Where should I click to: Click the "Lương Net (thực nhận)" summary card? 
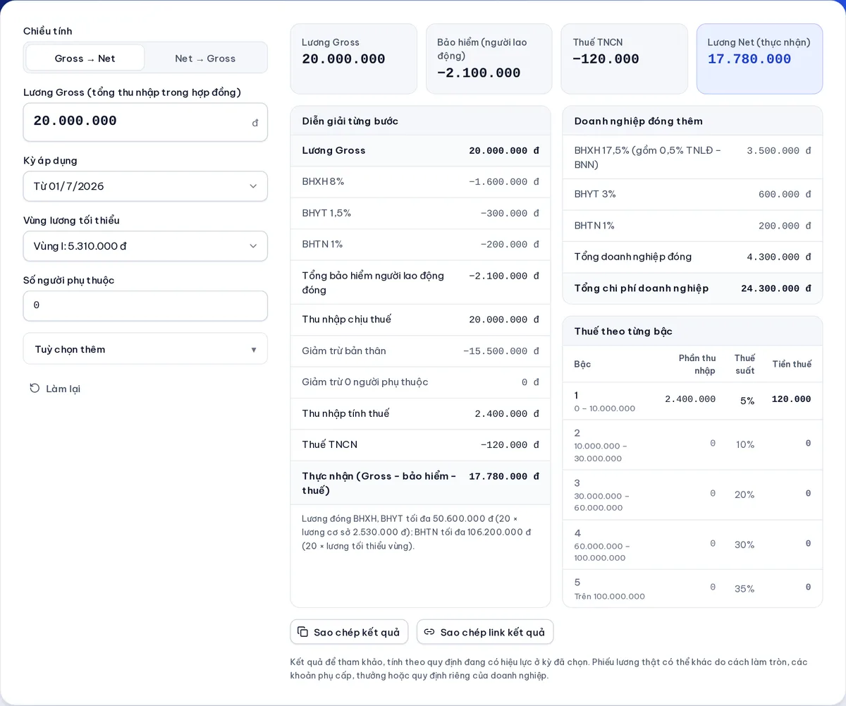pyautogui.click(x=759, y=59)
